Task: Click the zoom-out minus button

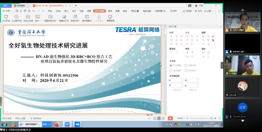Action: pos(187,118)
